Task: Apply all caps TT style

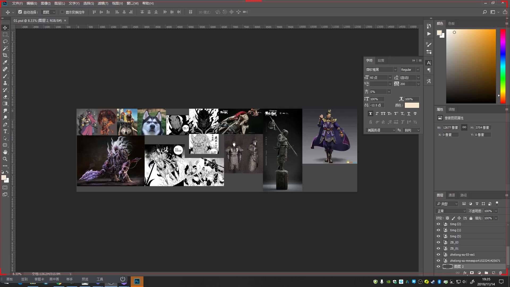Action: (383, 113)
